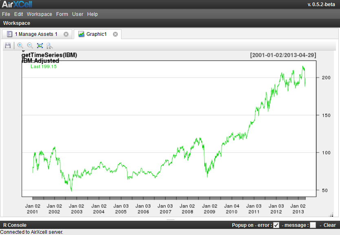
Task: Open the Edit menu
Action: (x=19, y=14)
